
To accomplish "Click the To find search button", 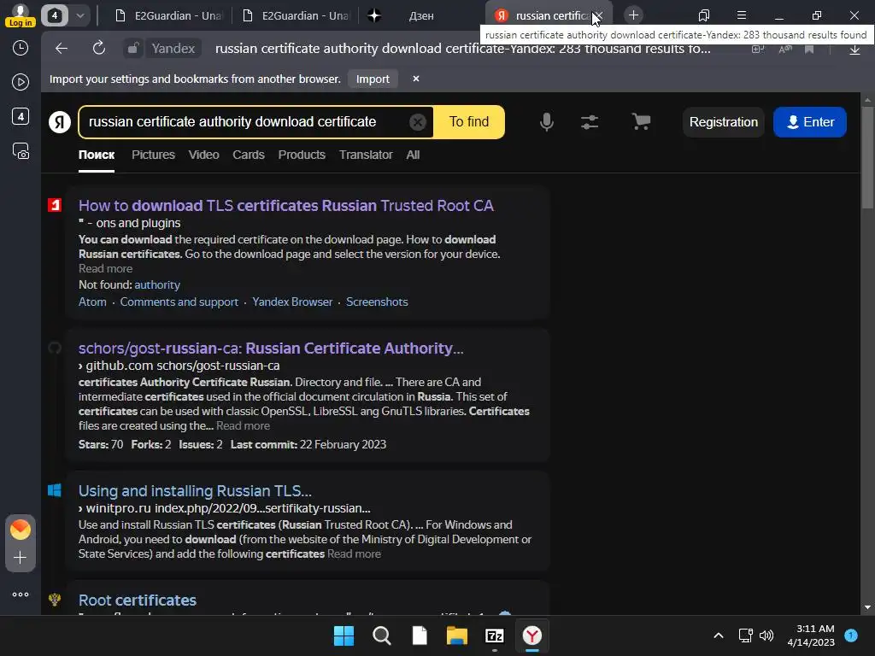I will tap(469, 121).
